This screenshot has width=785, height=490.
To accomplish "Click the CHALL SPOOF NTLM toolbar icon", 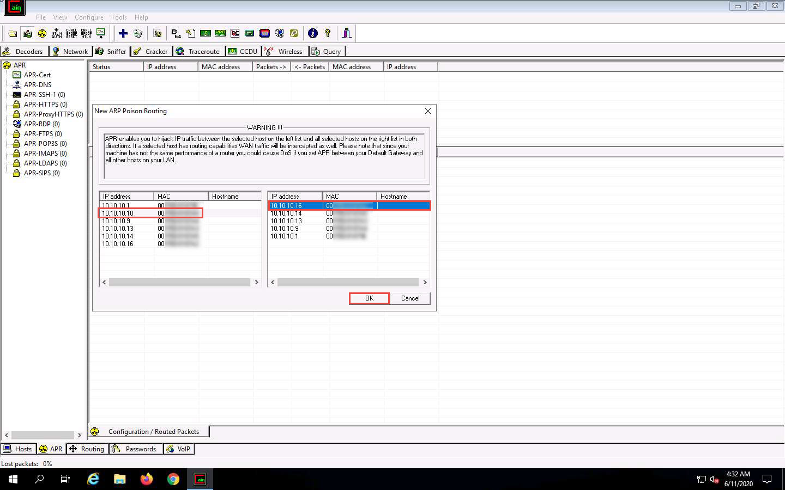I will pyautogui.click(x=86, y=34).
